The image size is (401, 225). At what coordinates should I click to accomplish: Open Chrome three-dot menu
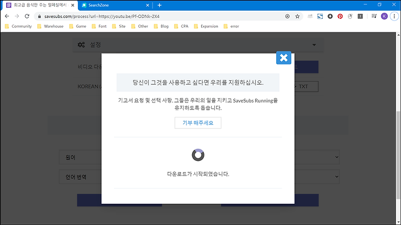tap(394, 16)
